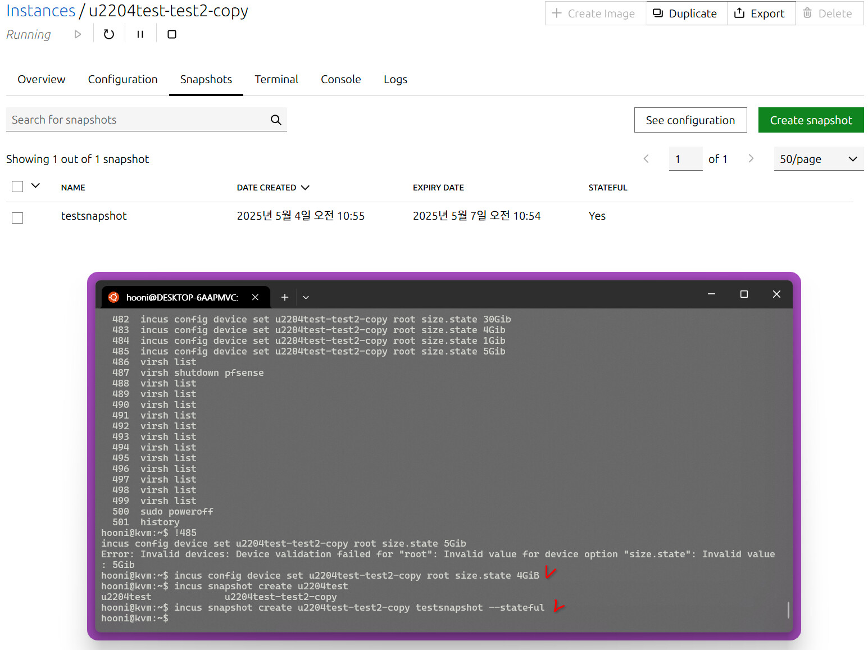Open the 50/page size dropdown
The image size is (868, 650).
819,159
